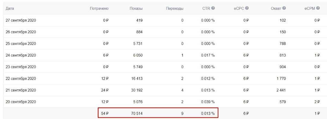Select the 24 сентября 2020 date cell

[x=21, y=55]
